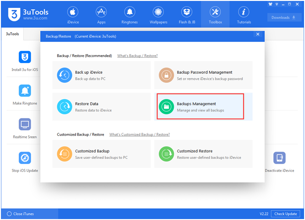The width and height of the screenshot is (305, 220).
Task: Click the 'Back up data to PC' text
Action: pos(90,79)
